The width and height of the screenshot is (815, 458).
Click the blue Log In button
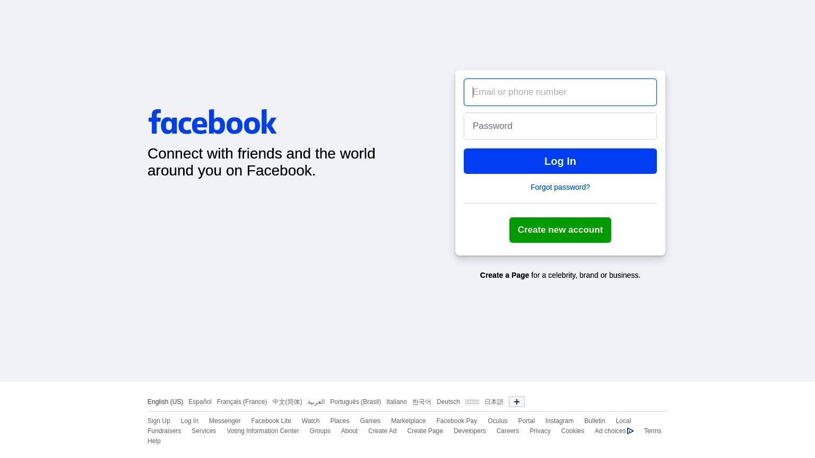[x=560, y=161]
